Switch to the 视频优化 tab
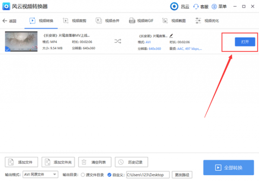 (207, 21)
